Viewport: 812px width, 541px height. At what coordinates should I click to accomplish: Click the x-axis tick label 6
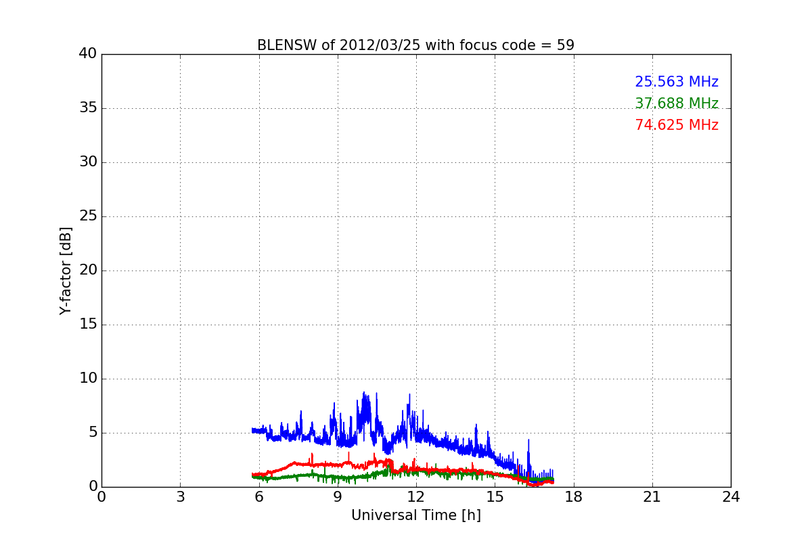pyautogui.click(x=259, y=497)
